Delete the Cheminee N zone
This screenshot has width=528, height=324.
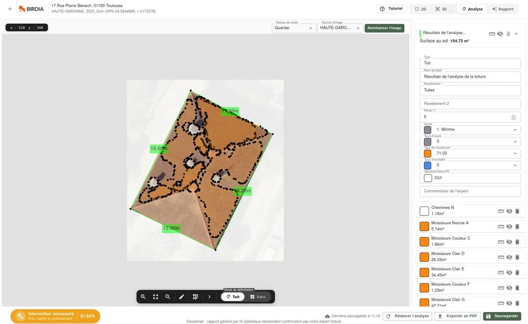tap(517, 211)
